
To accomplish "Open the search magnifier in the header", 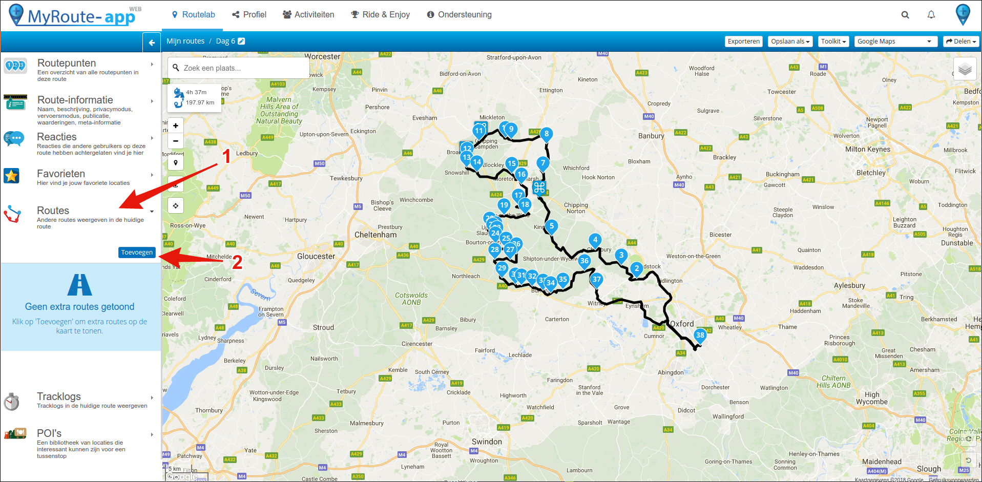I will click(905, 15).
